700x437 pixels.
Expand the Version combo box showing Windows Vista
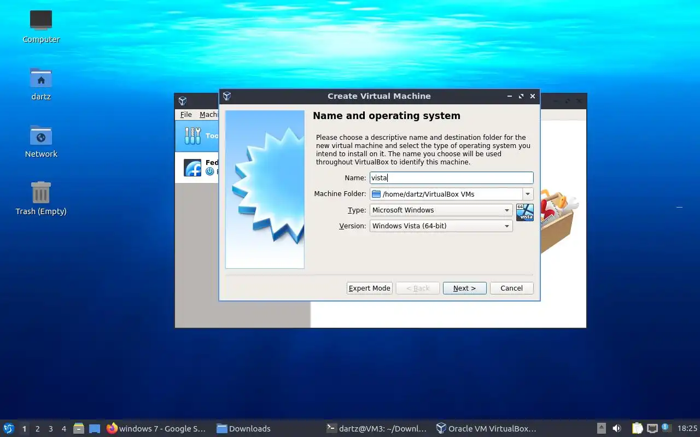pyautogui.click(x=441, y=226)
